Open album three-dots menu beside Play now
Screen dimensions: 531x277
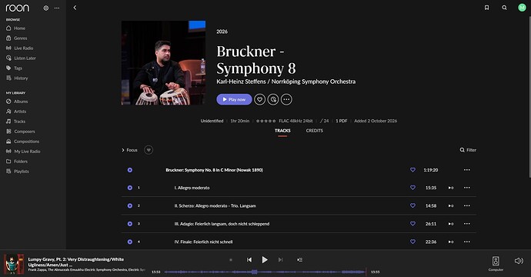tap(286, 99)
